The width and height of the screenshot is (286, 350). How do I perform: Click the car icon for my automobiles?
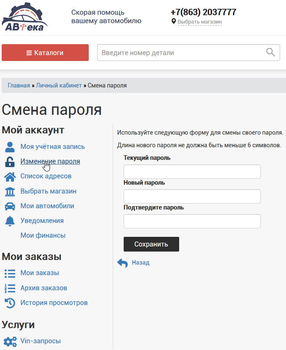coord(10,206)
